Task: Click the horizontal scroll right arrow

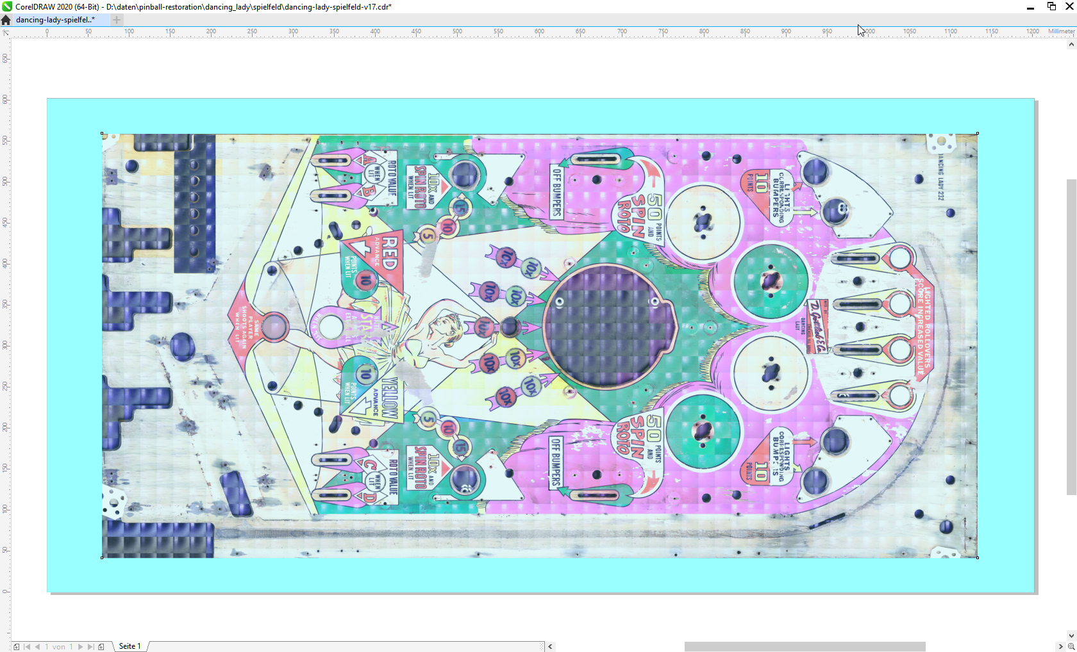Action: 1060,647
